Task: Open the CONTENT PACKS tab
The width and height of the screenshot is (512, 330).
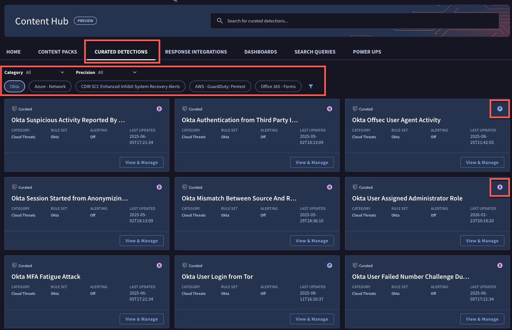Action: [x=58, y=52]
